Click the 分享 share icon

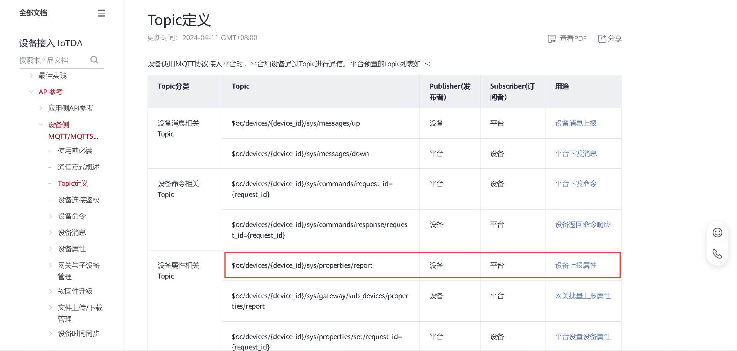[602, 39]
